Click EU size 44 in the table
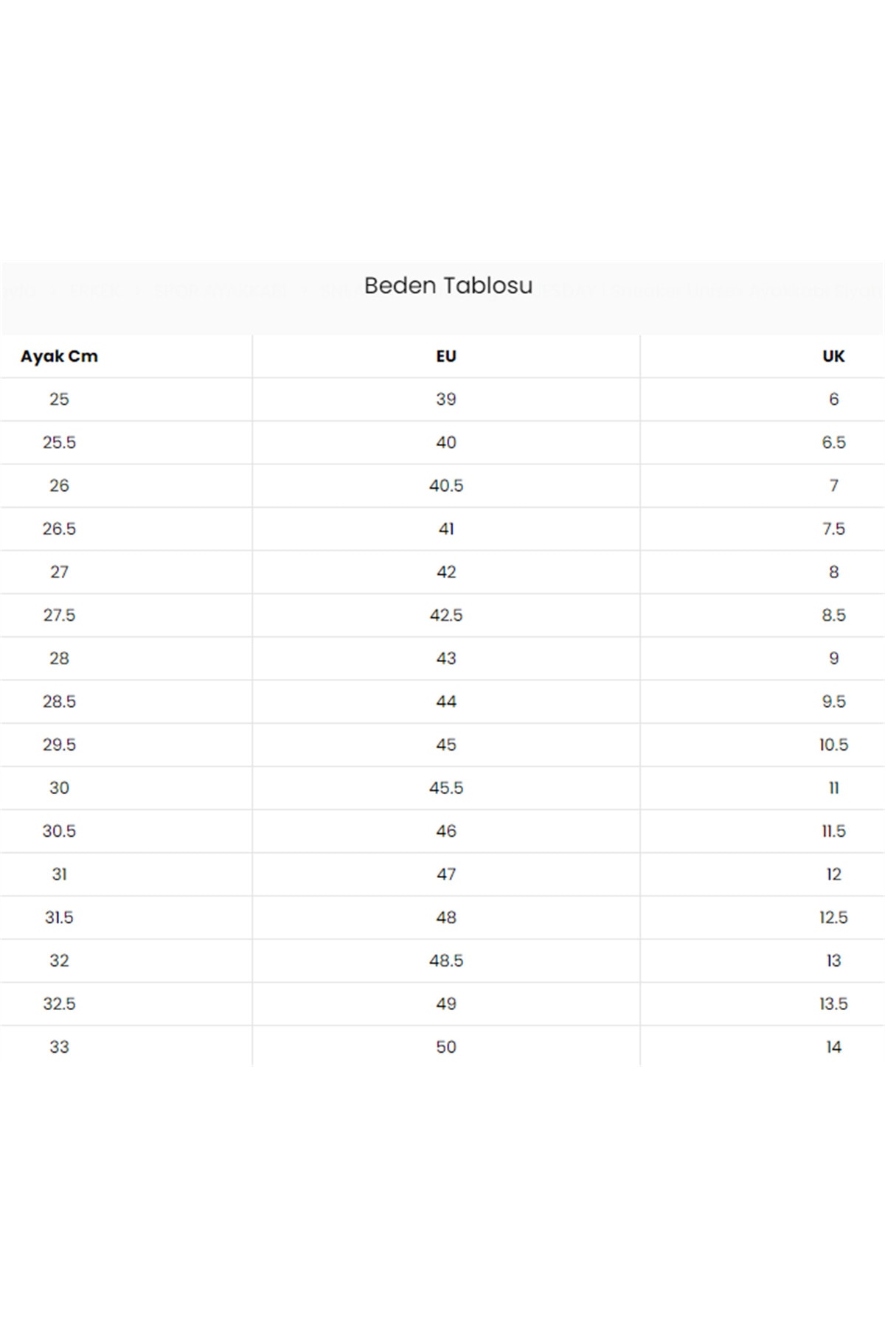This screenshot has width=885, height=1327. click(446, 701)
